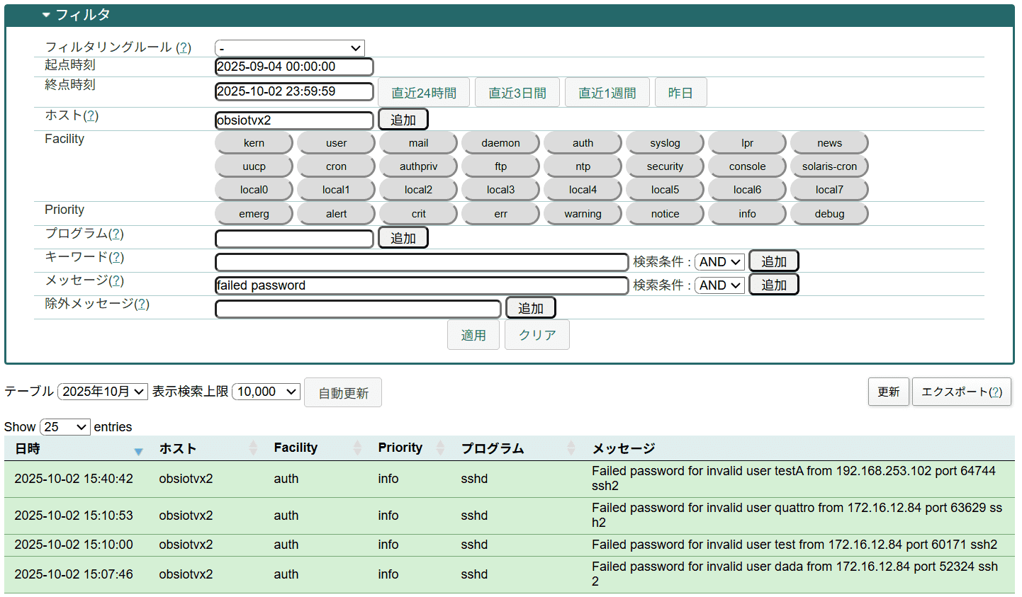Open the help link next to キーワード

click(117, 257)
